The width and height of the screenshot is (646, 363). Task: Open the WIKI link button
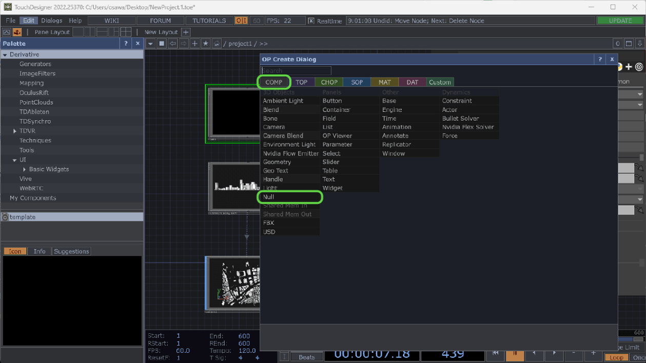(x=112, y=21)
